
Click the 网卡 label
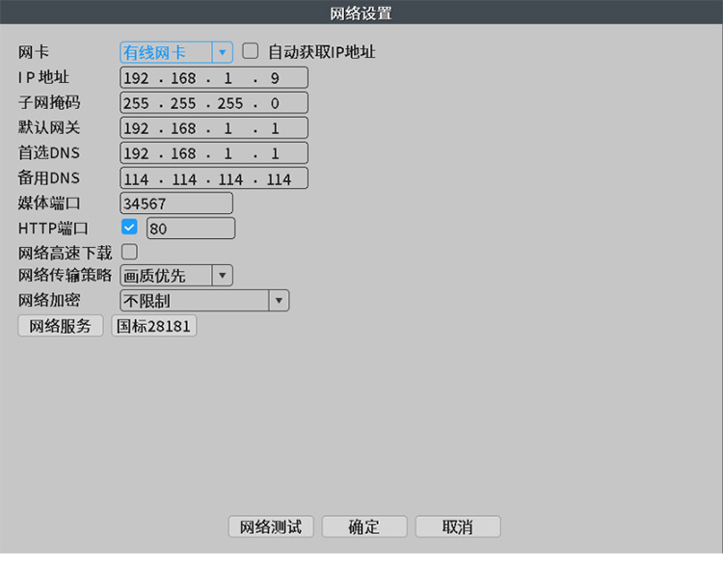pos(33,52)
